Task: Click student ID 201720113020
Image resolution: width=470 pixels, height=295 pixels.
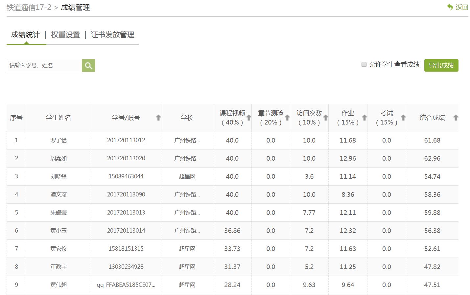Action: tap(126, 158)
